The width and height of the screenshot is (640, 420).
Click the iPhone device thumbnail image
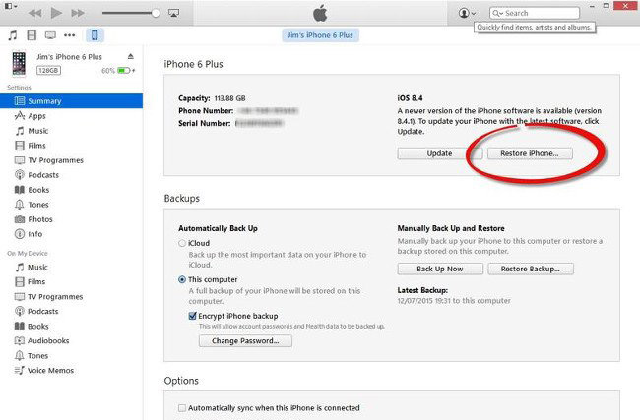(x=19, y=63)
